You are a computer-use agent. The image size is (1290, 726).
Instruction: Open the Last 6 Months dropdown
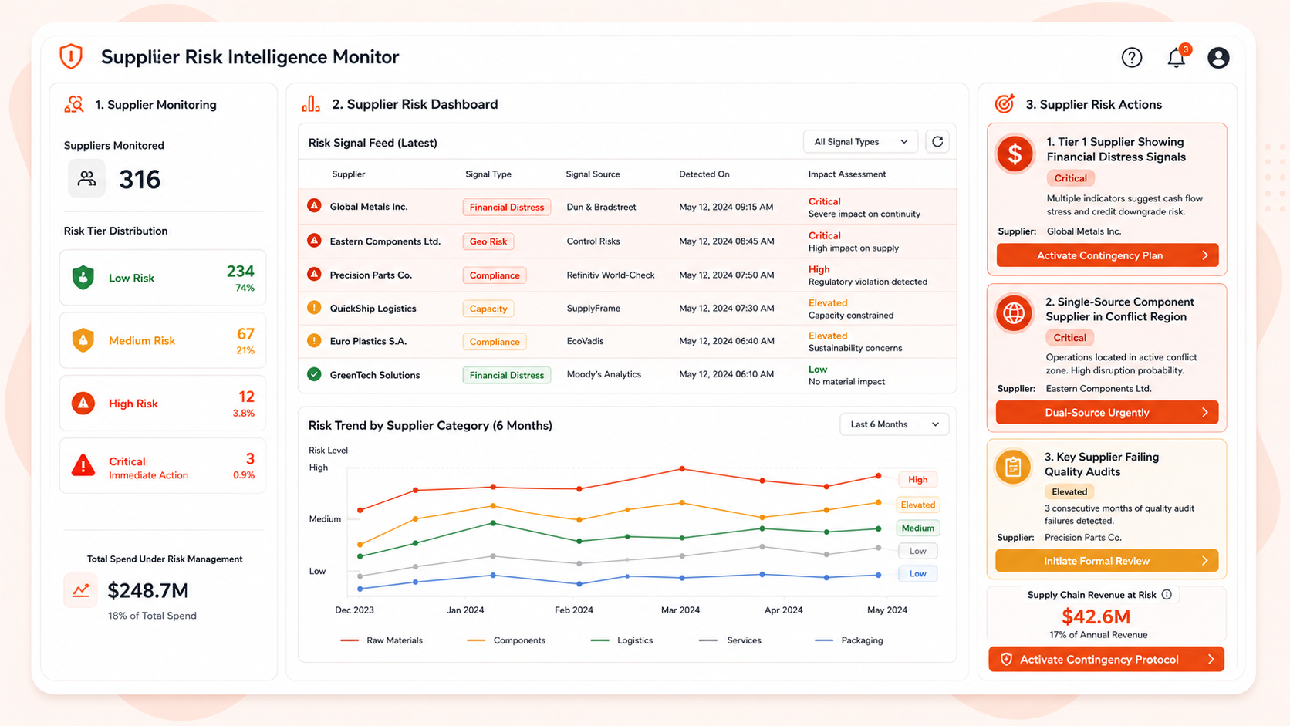894,424
